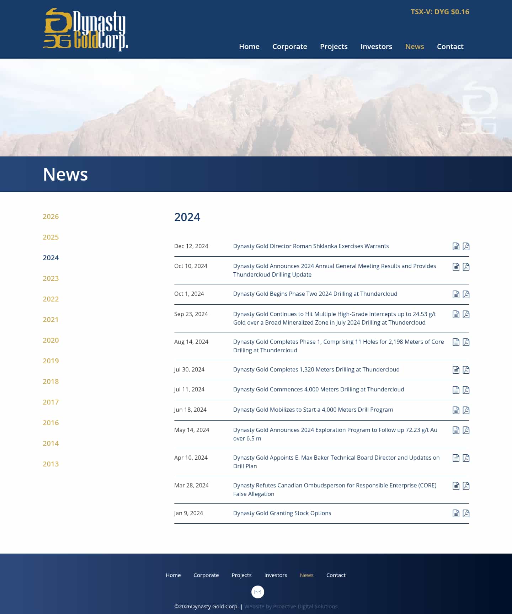Download PDF for Mar 28, 2024 release
This screenshot has height=614, width=512.
click(x=466, y=486)
